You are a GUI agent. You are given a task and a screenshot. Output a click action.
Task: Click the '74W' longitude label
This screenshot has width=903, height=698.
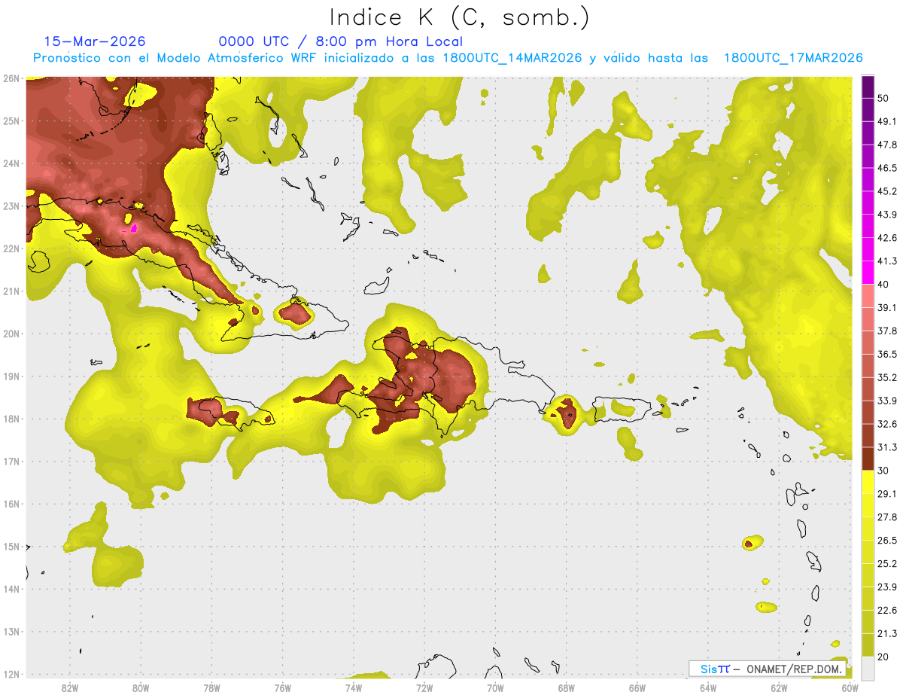click(x=354, y=687)
